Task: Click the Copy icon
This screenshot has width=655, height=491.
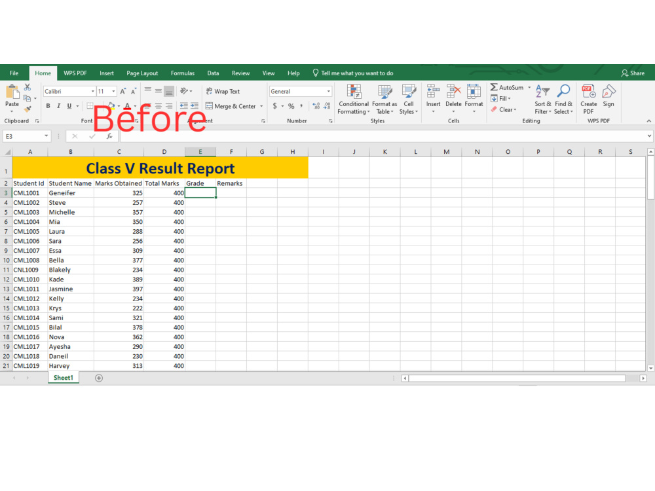Action: tap(28, 98)
